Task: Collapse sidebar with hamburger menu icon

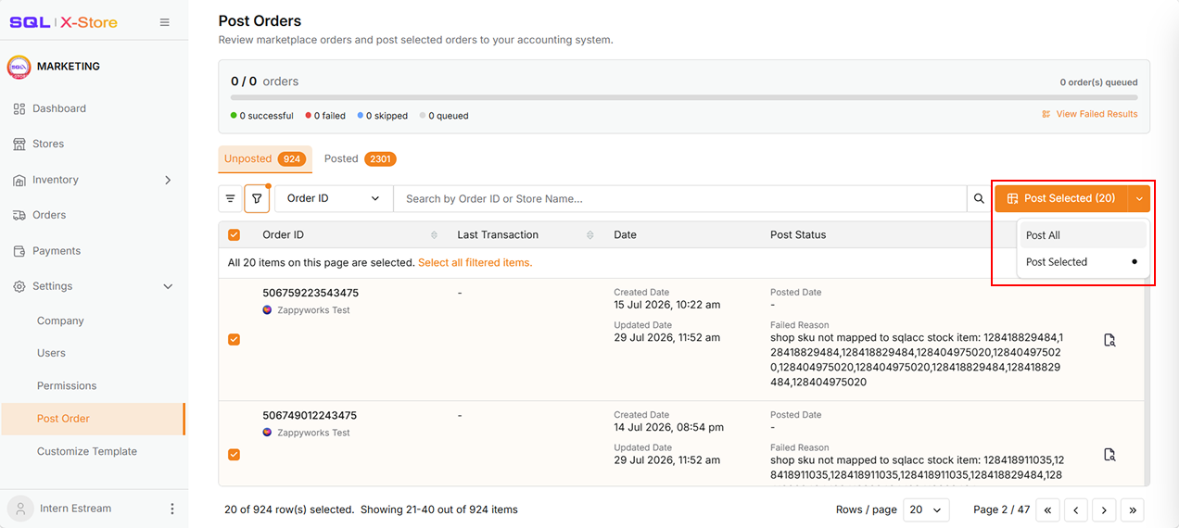Action: [x=165, y=22]
